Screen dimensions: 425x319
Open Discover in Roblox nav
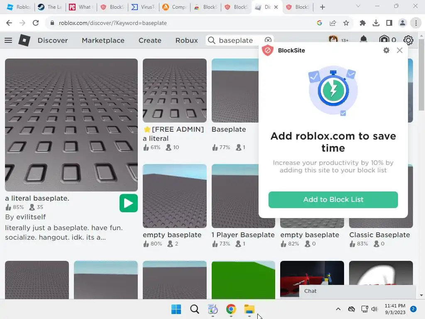(53, 40)
